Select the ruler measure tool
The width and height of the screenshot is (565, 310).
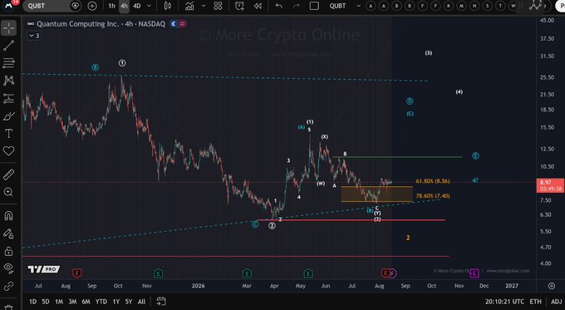point(8,175)
